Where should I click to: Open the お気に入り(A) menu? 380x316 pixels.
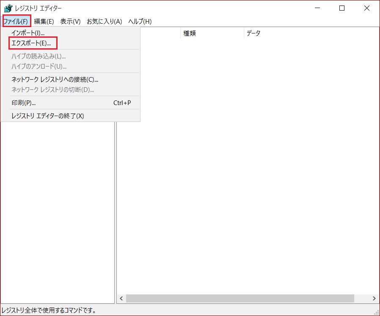[x=104, y=21]
